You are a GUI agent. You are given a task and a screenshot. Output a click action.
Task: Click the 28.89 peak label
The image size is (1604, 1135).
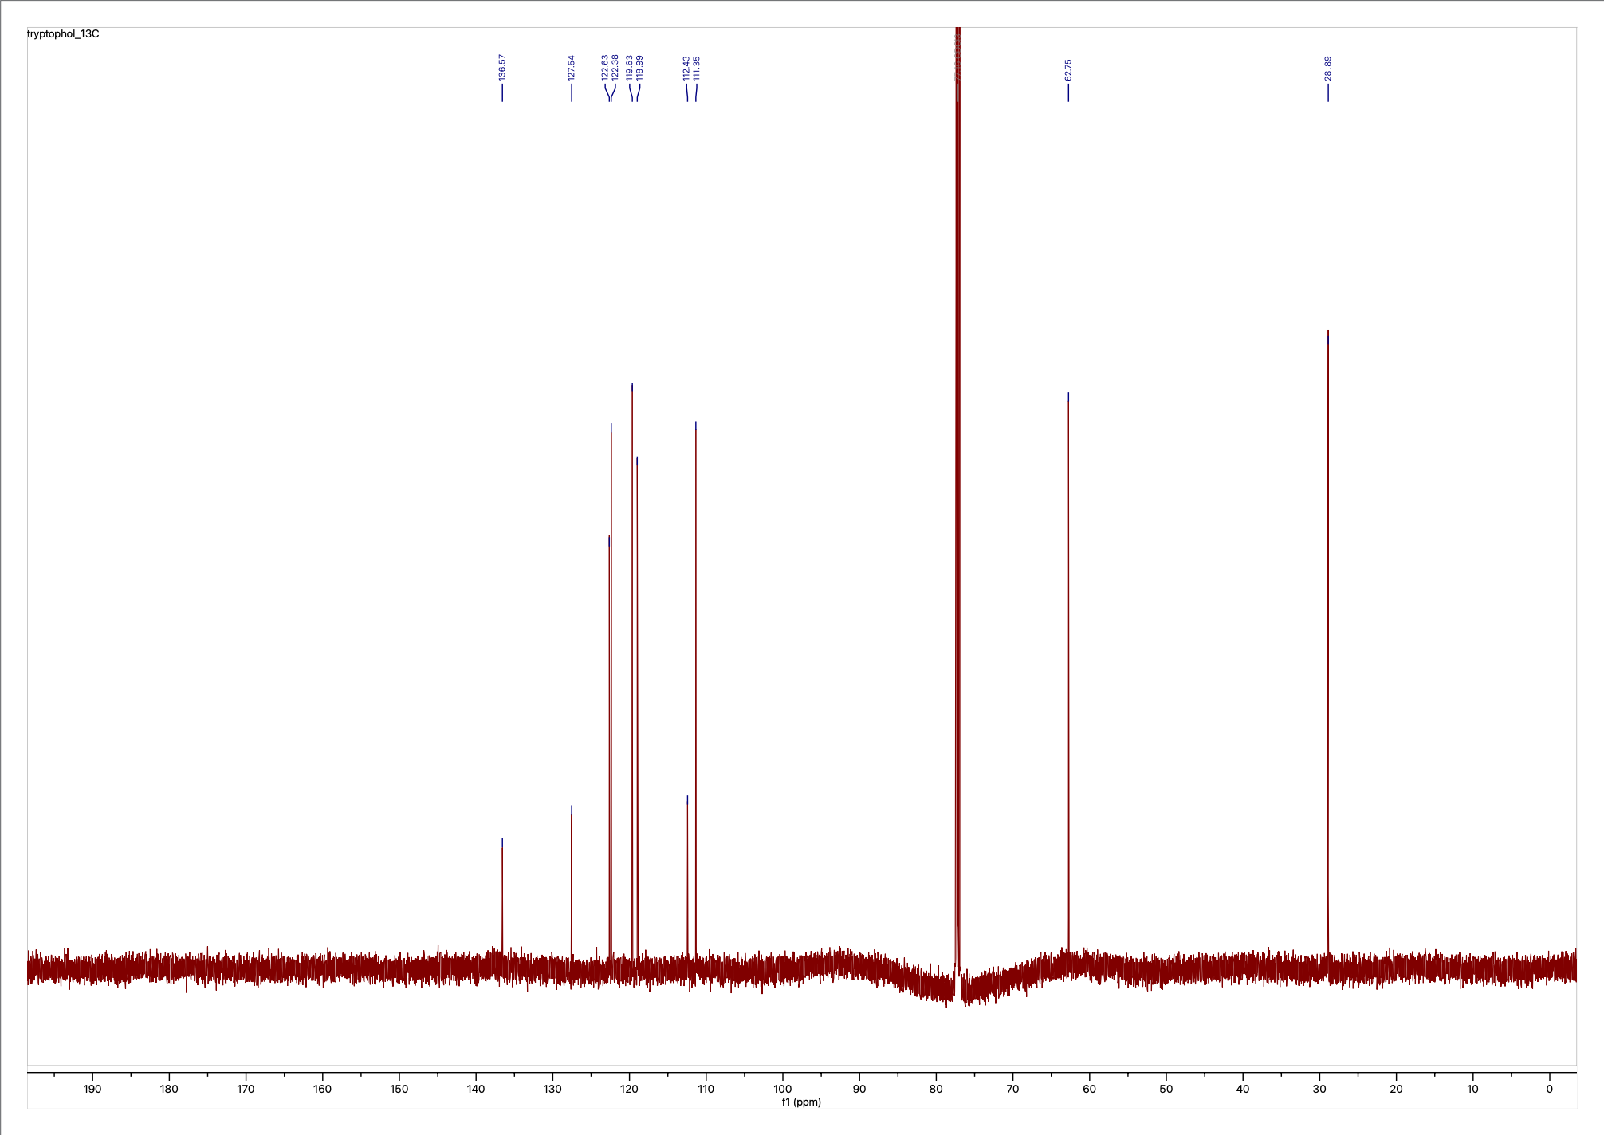tap(1328, 68)
